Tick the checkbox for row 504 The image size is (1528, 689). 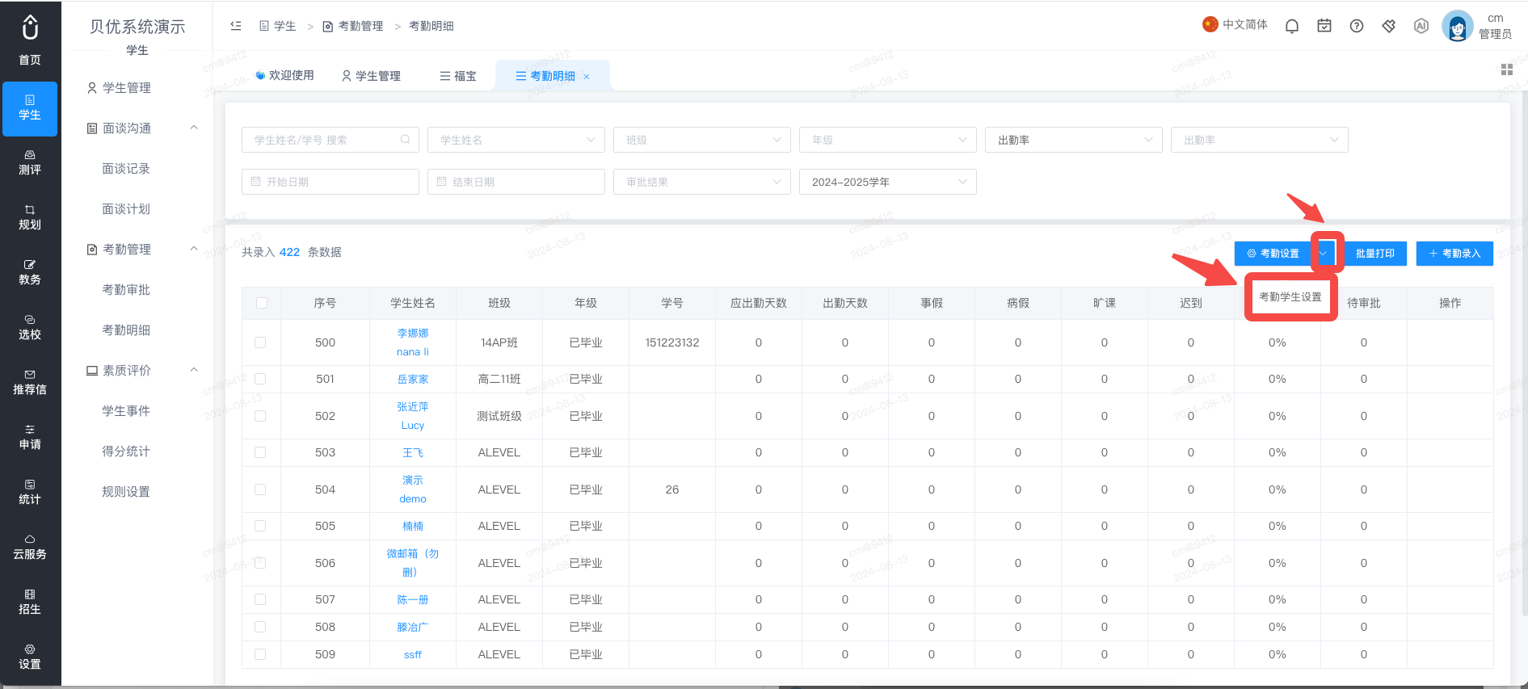[x=260, y=489]
